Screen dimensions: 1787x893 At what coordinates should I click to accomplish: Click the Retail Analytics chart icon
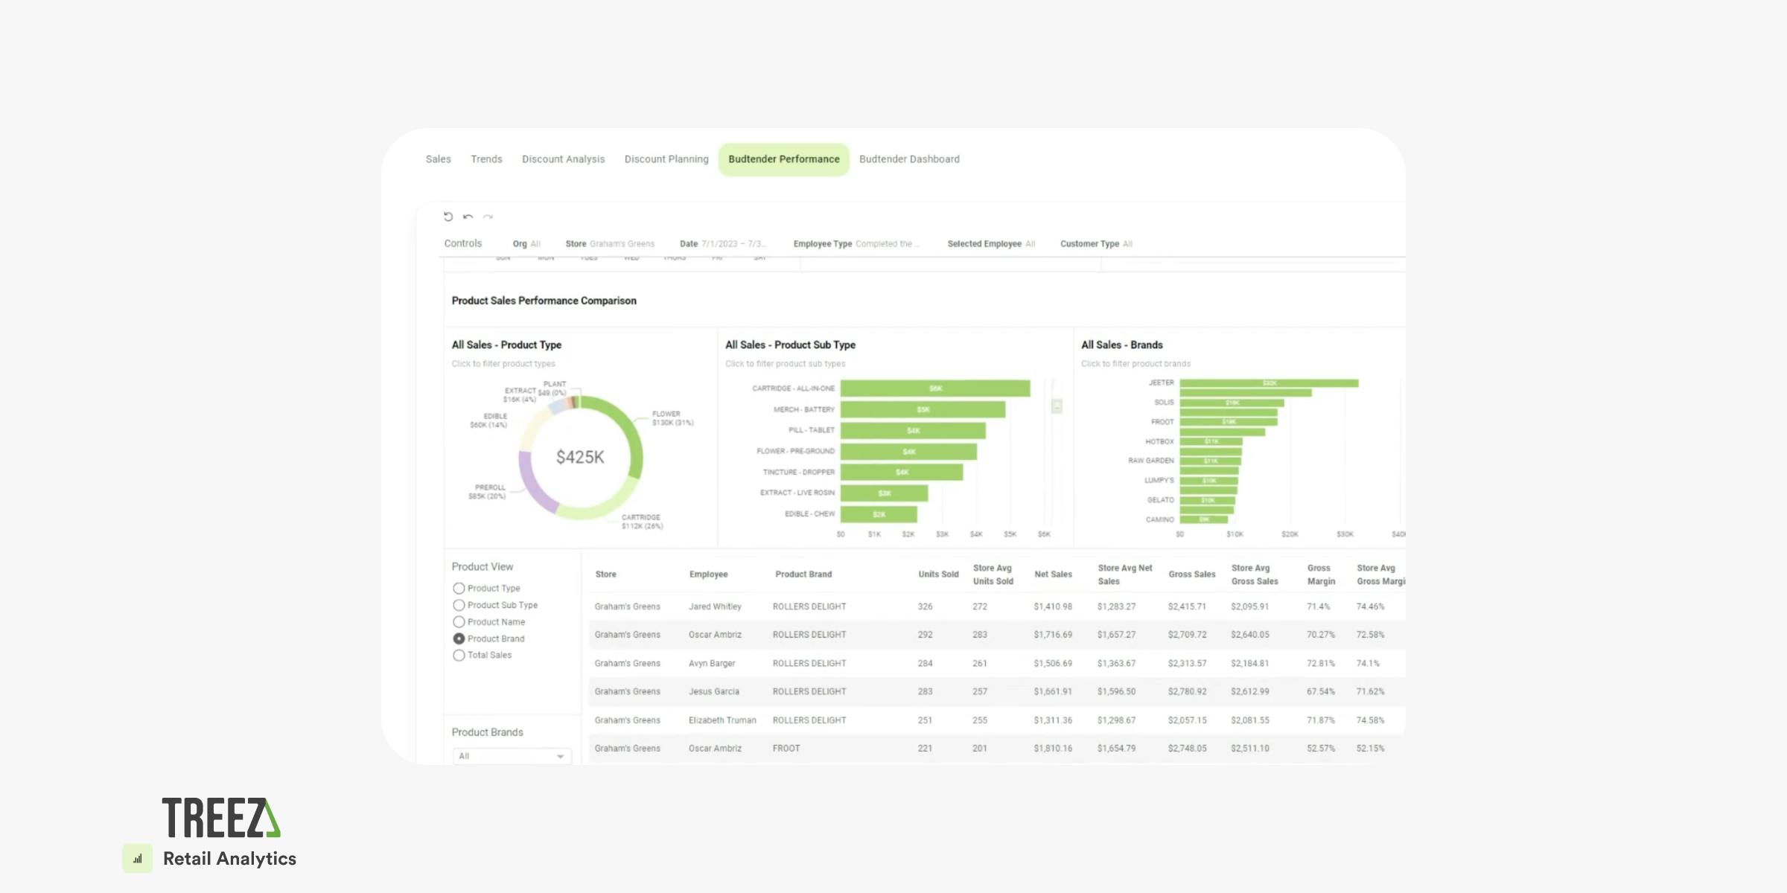(x=137, y=858)
